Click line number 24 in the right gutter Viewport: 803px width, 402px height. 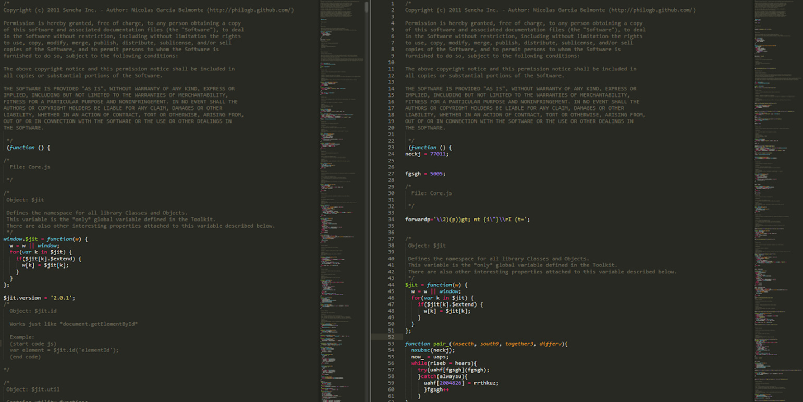[x=391, y=154]
